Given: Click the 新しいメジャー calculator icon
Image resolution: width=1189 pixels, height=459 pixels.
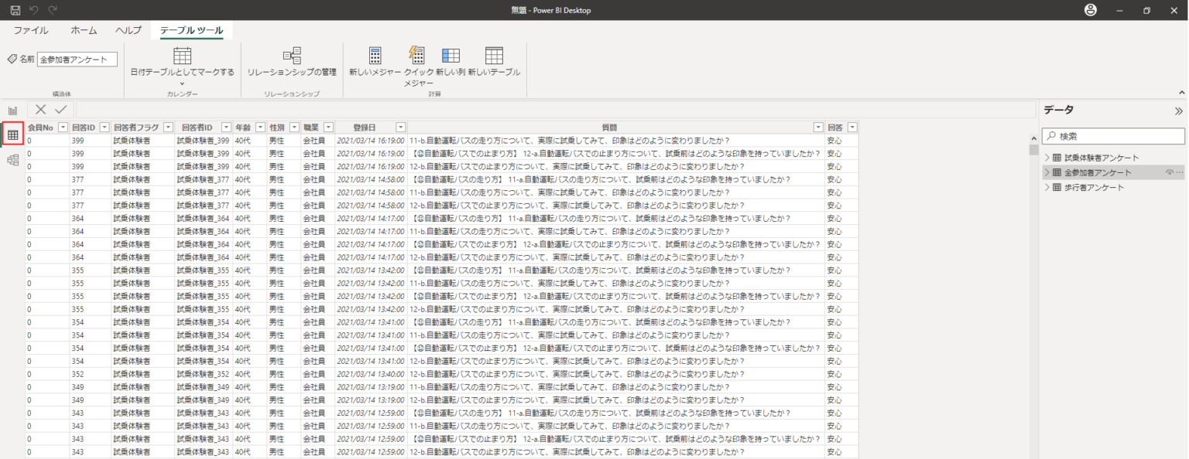Looking at the screenshot, I should click(375, 55).
